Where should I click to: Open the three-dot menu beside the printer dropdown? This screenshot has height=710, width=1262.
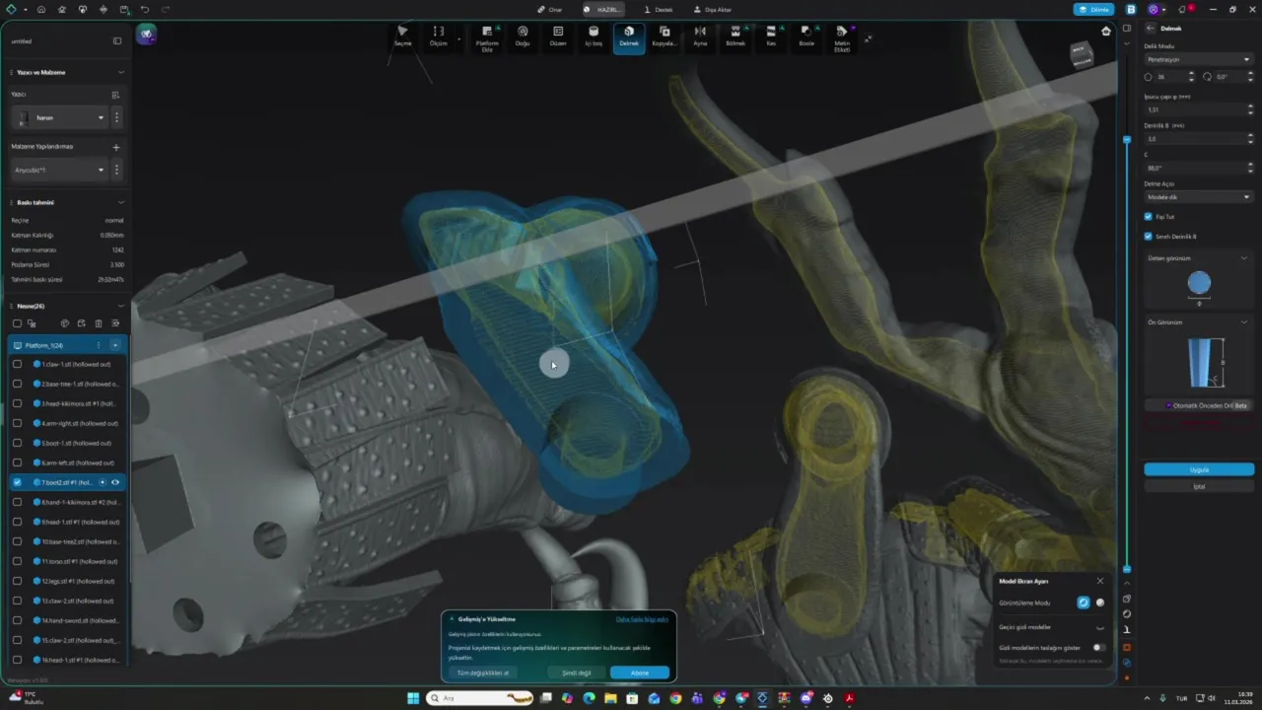(116, 117)
